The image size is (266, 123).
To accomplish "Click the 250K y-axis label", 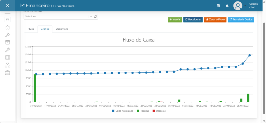I will pos(28,94).
